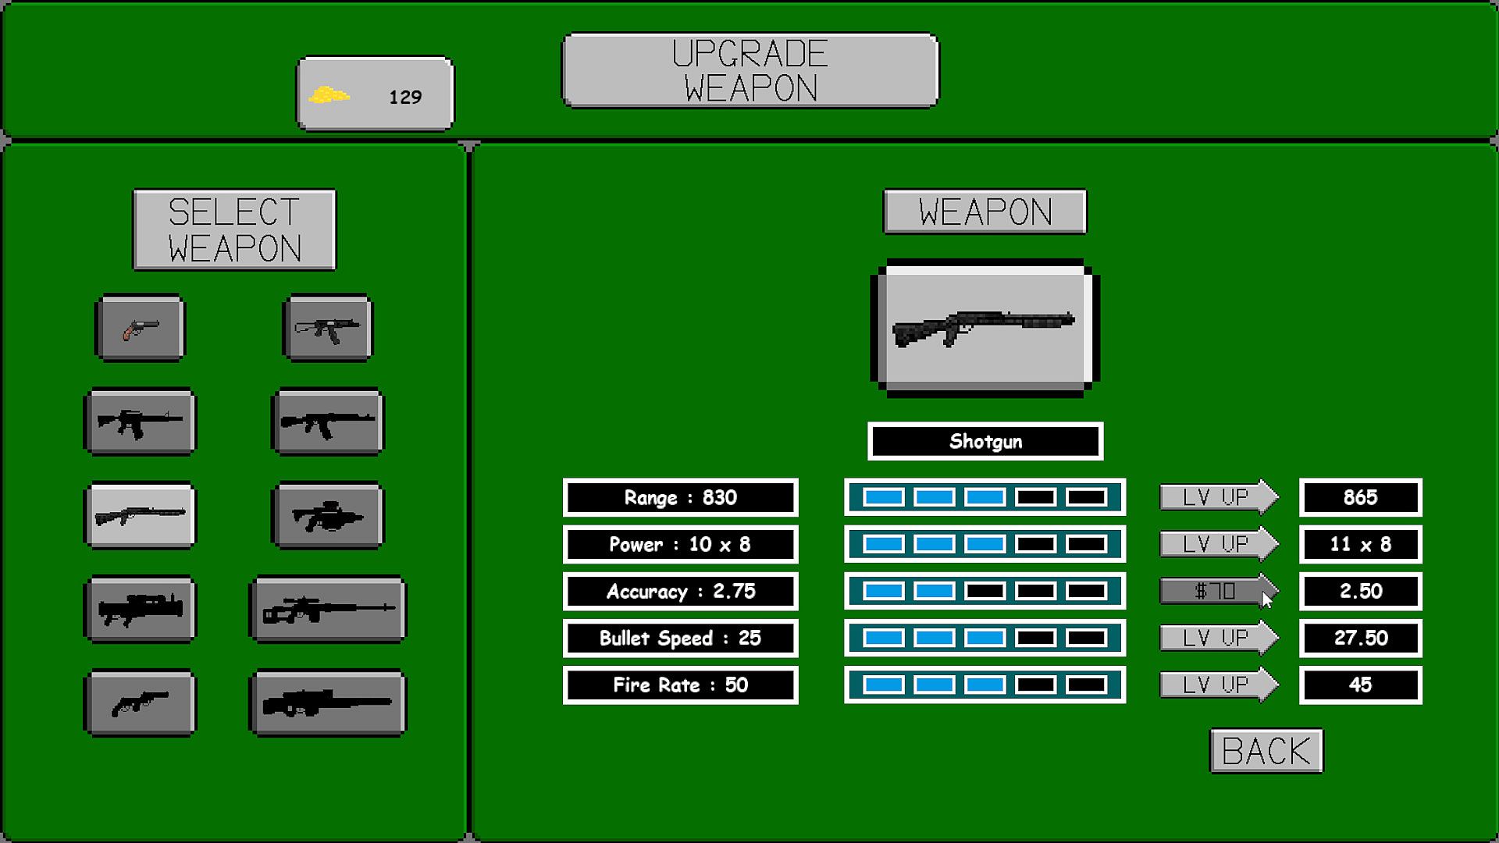The height and width of the screenshot is (843, 1499).
Task: Choose the M16 rifle silhouette
Action: click(141, 422)
